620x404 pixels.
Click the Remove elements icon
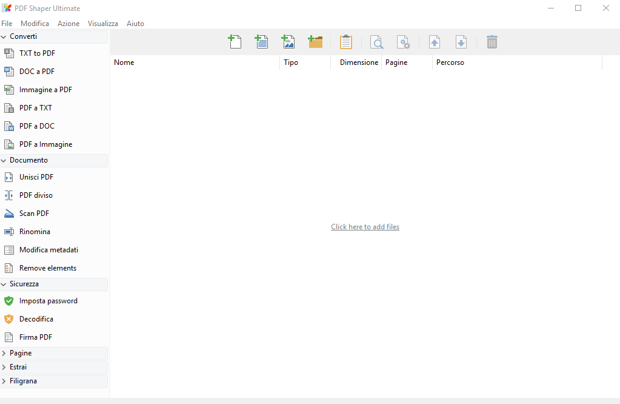pyautogui.click(x=8, y=268)
